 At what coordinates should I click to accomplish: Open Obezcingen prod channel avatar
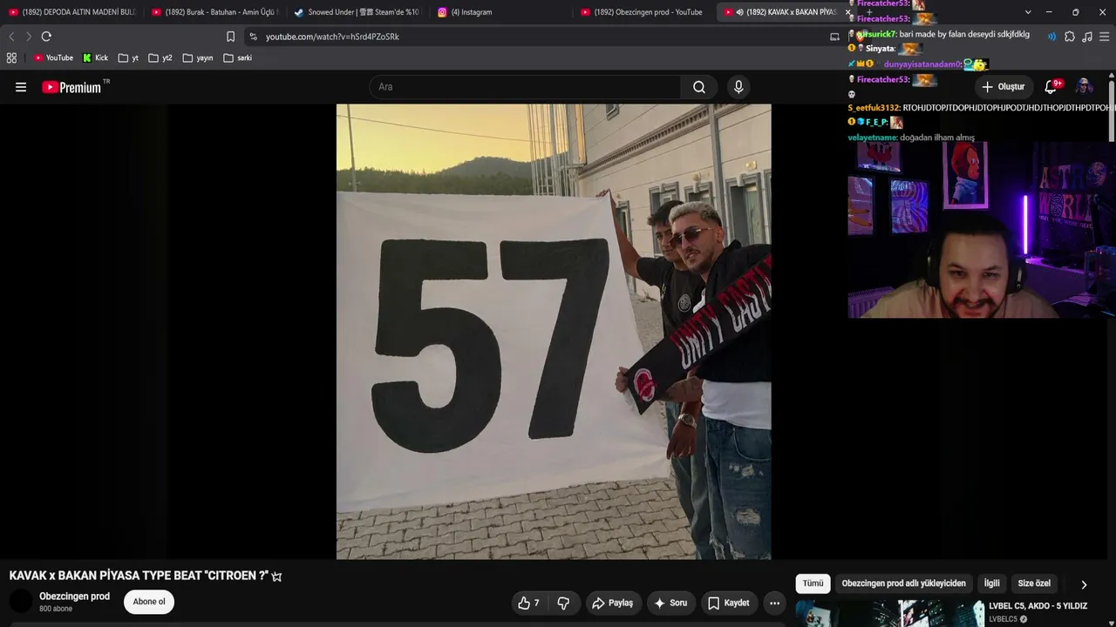click(x=21, y=602)
